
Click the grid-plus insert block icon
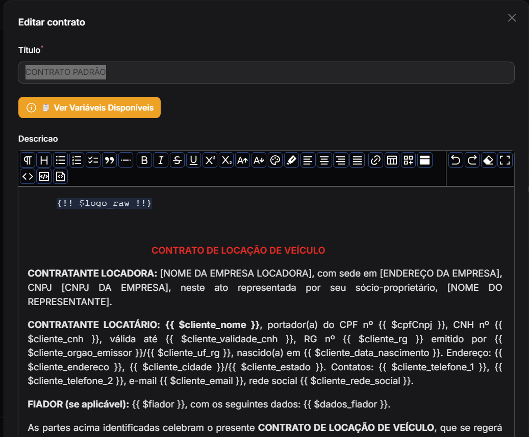(408, 160)
